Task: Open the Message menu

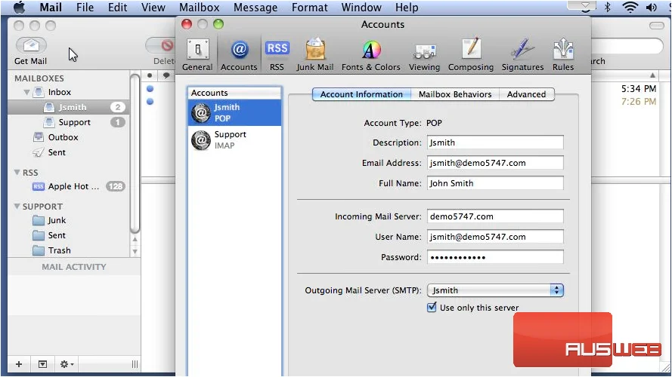Action: (x=255, y=8)
